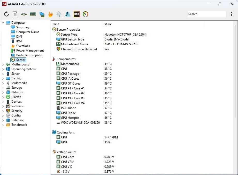
Task: Expand the DirectX tree node
Action: pyautogui.click(x=3, y=97)
